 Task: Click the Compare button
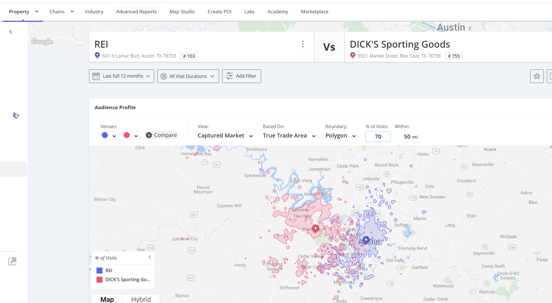161,135
